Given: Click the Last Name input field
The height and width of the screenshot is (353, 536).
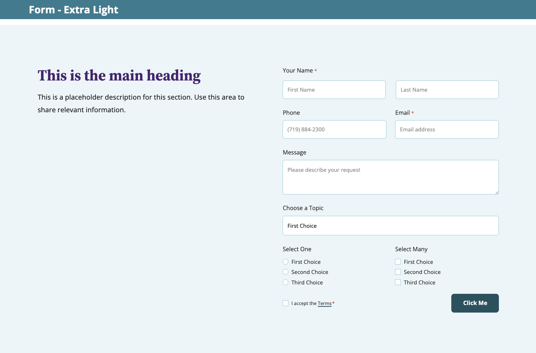Looking at the screenshot, I should [447, 90].
